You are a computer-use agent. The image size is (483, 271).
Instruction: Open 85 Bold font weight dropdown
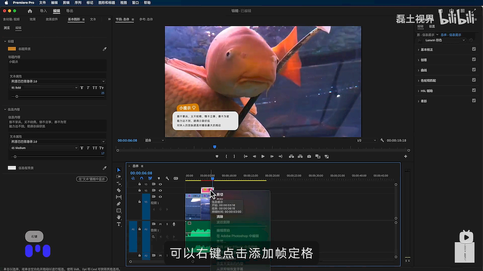(x=44, y=88)
